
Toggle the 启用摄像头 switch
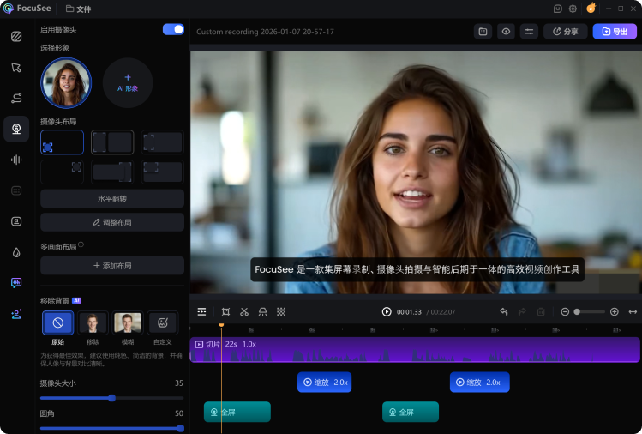pos(174,29)
